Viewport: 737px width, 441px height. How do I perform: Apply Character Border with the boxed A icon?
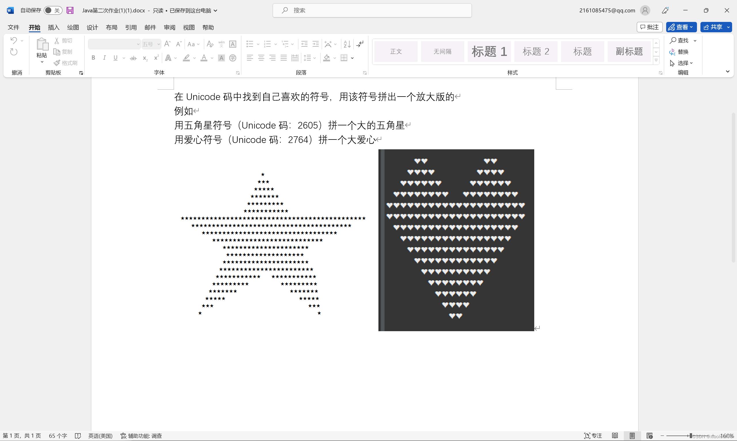(232, 44)
